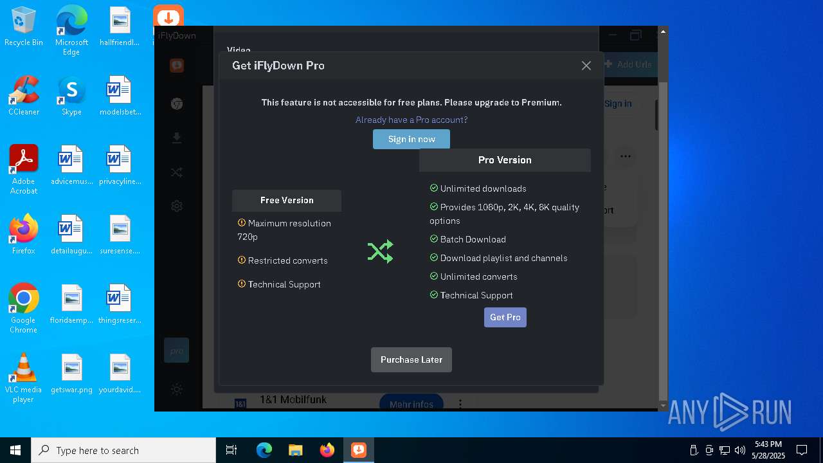823x463 pixels.
Task: Select the Skype desktop shortcut
Action: coord(71,96)
